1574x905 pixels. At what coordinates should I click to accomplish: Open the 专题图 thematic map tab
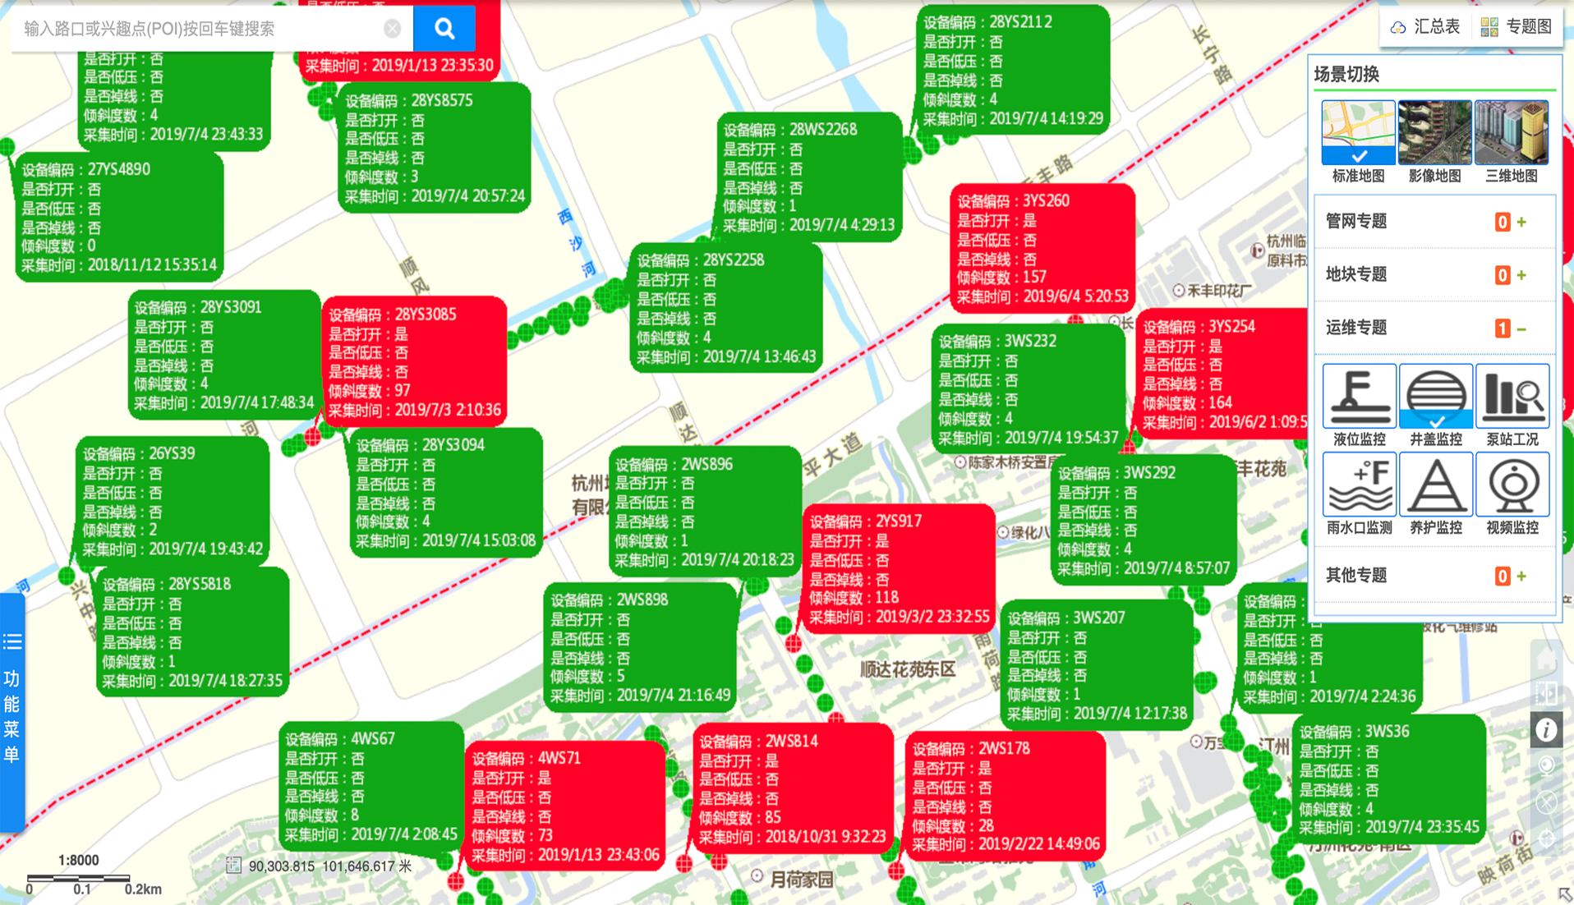click(x=1516, y=27)
